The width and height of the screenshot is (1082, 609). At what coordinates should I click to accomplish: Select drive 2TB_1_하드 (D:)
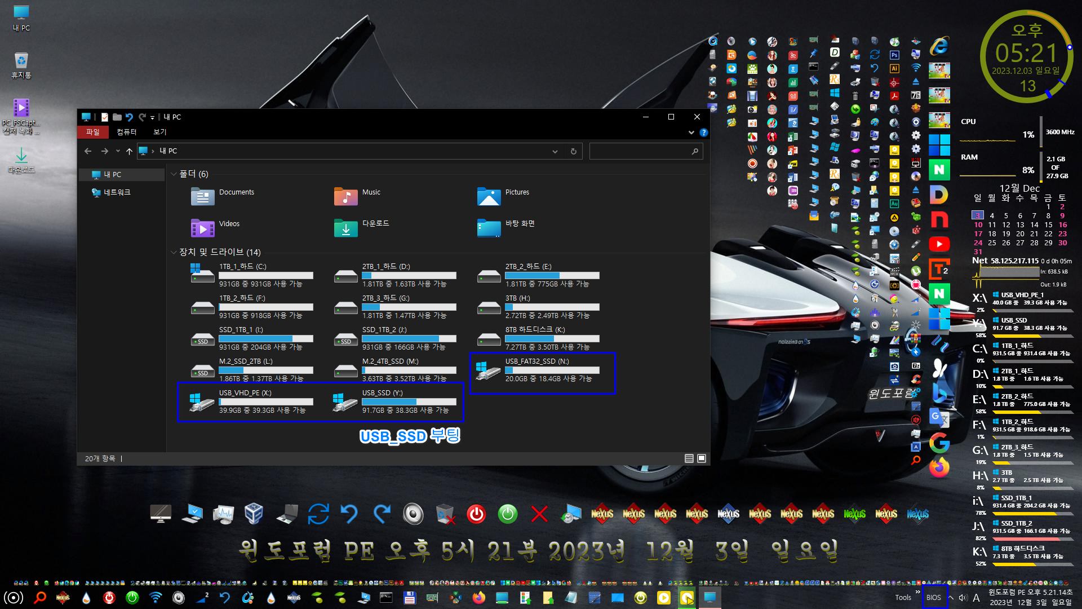pyautogui.click(x=394, y=275)
